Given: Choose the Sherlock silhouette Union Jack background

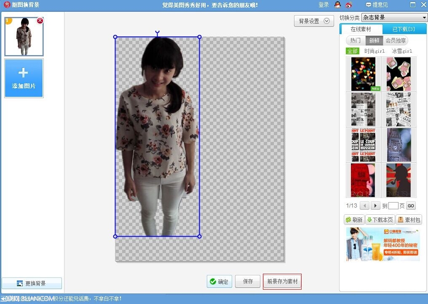Looking at the screenshot, I should pyautogui.click(x=399, y=180).
